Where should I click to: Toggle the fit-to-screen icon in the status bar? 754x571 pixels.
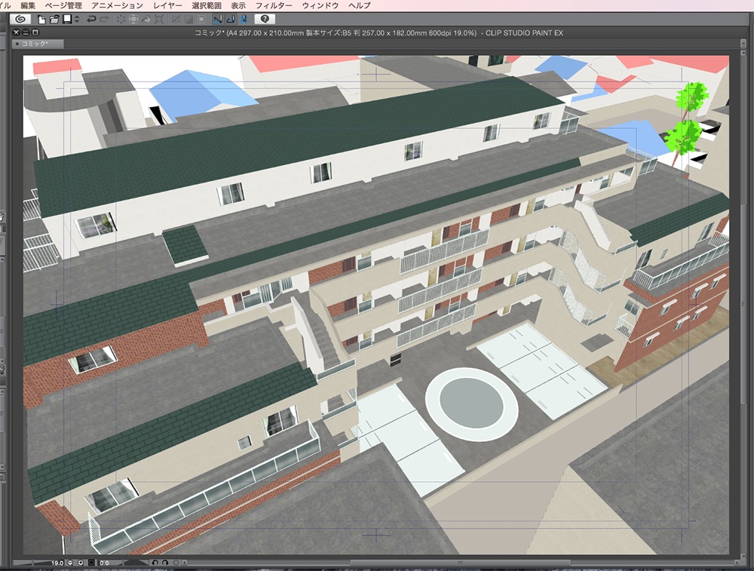90,563
